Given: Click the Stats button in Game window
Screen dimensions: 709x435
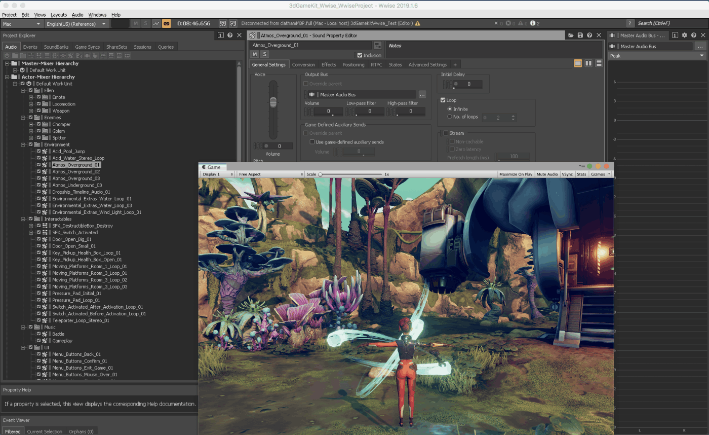Looking at the screenshot, I should click(581, 174).
